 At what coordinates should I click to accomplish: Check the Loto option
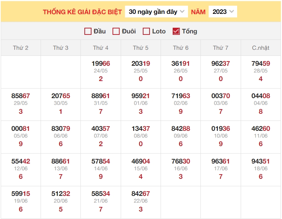coord(146,31)
